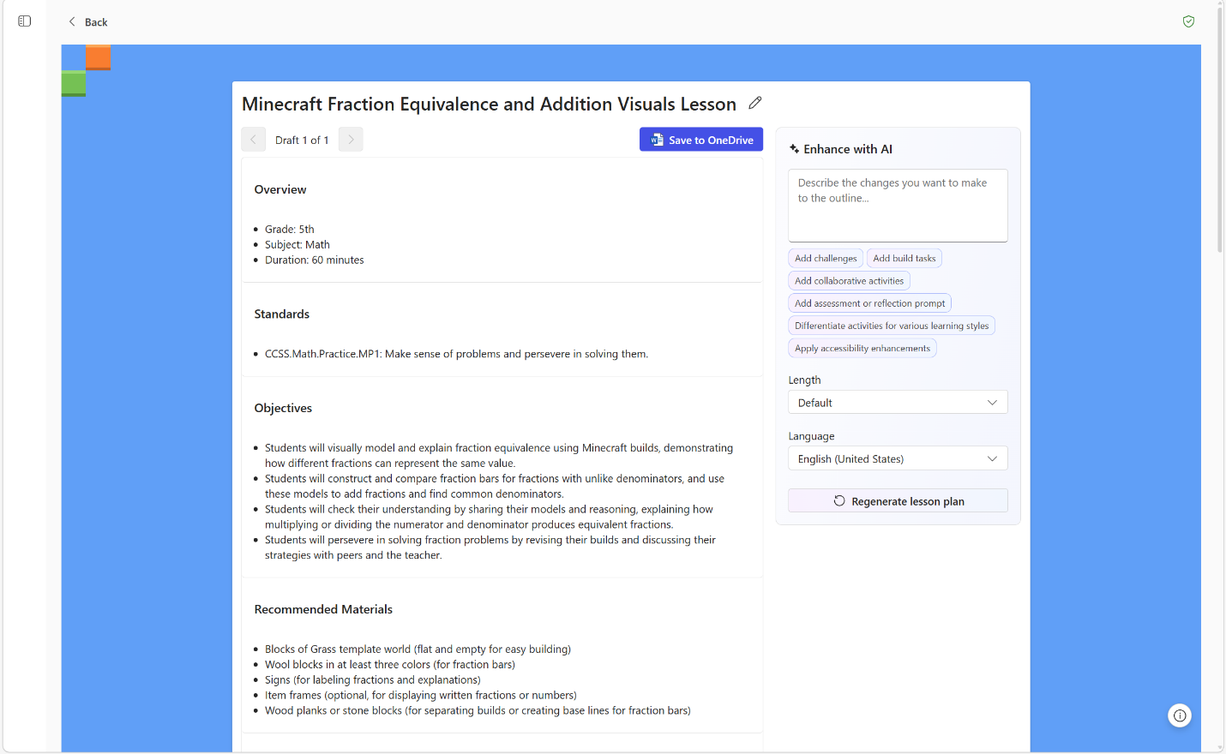Select Differentiate activities for various learning styles
The width and height of the screenshot is (1226, 754).
pos(892,326)
